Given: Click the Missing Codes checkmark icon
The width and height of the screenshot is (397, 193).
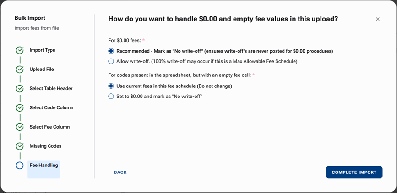Looking at the screenshot, I should pos(20,146).
